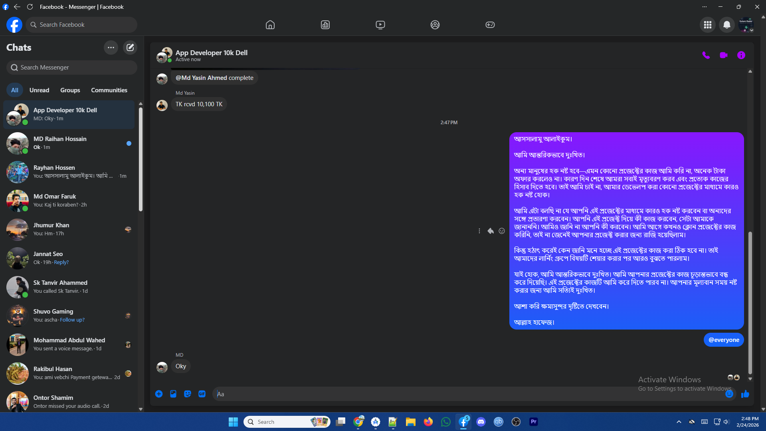
Task: Start a voice call in chat
Action: (x=706, y=56)
